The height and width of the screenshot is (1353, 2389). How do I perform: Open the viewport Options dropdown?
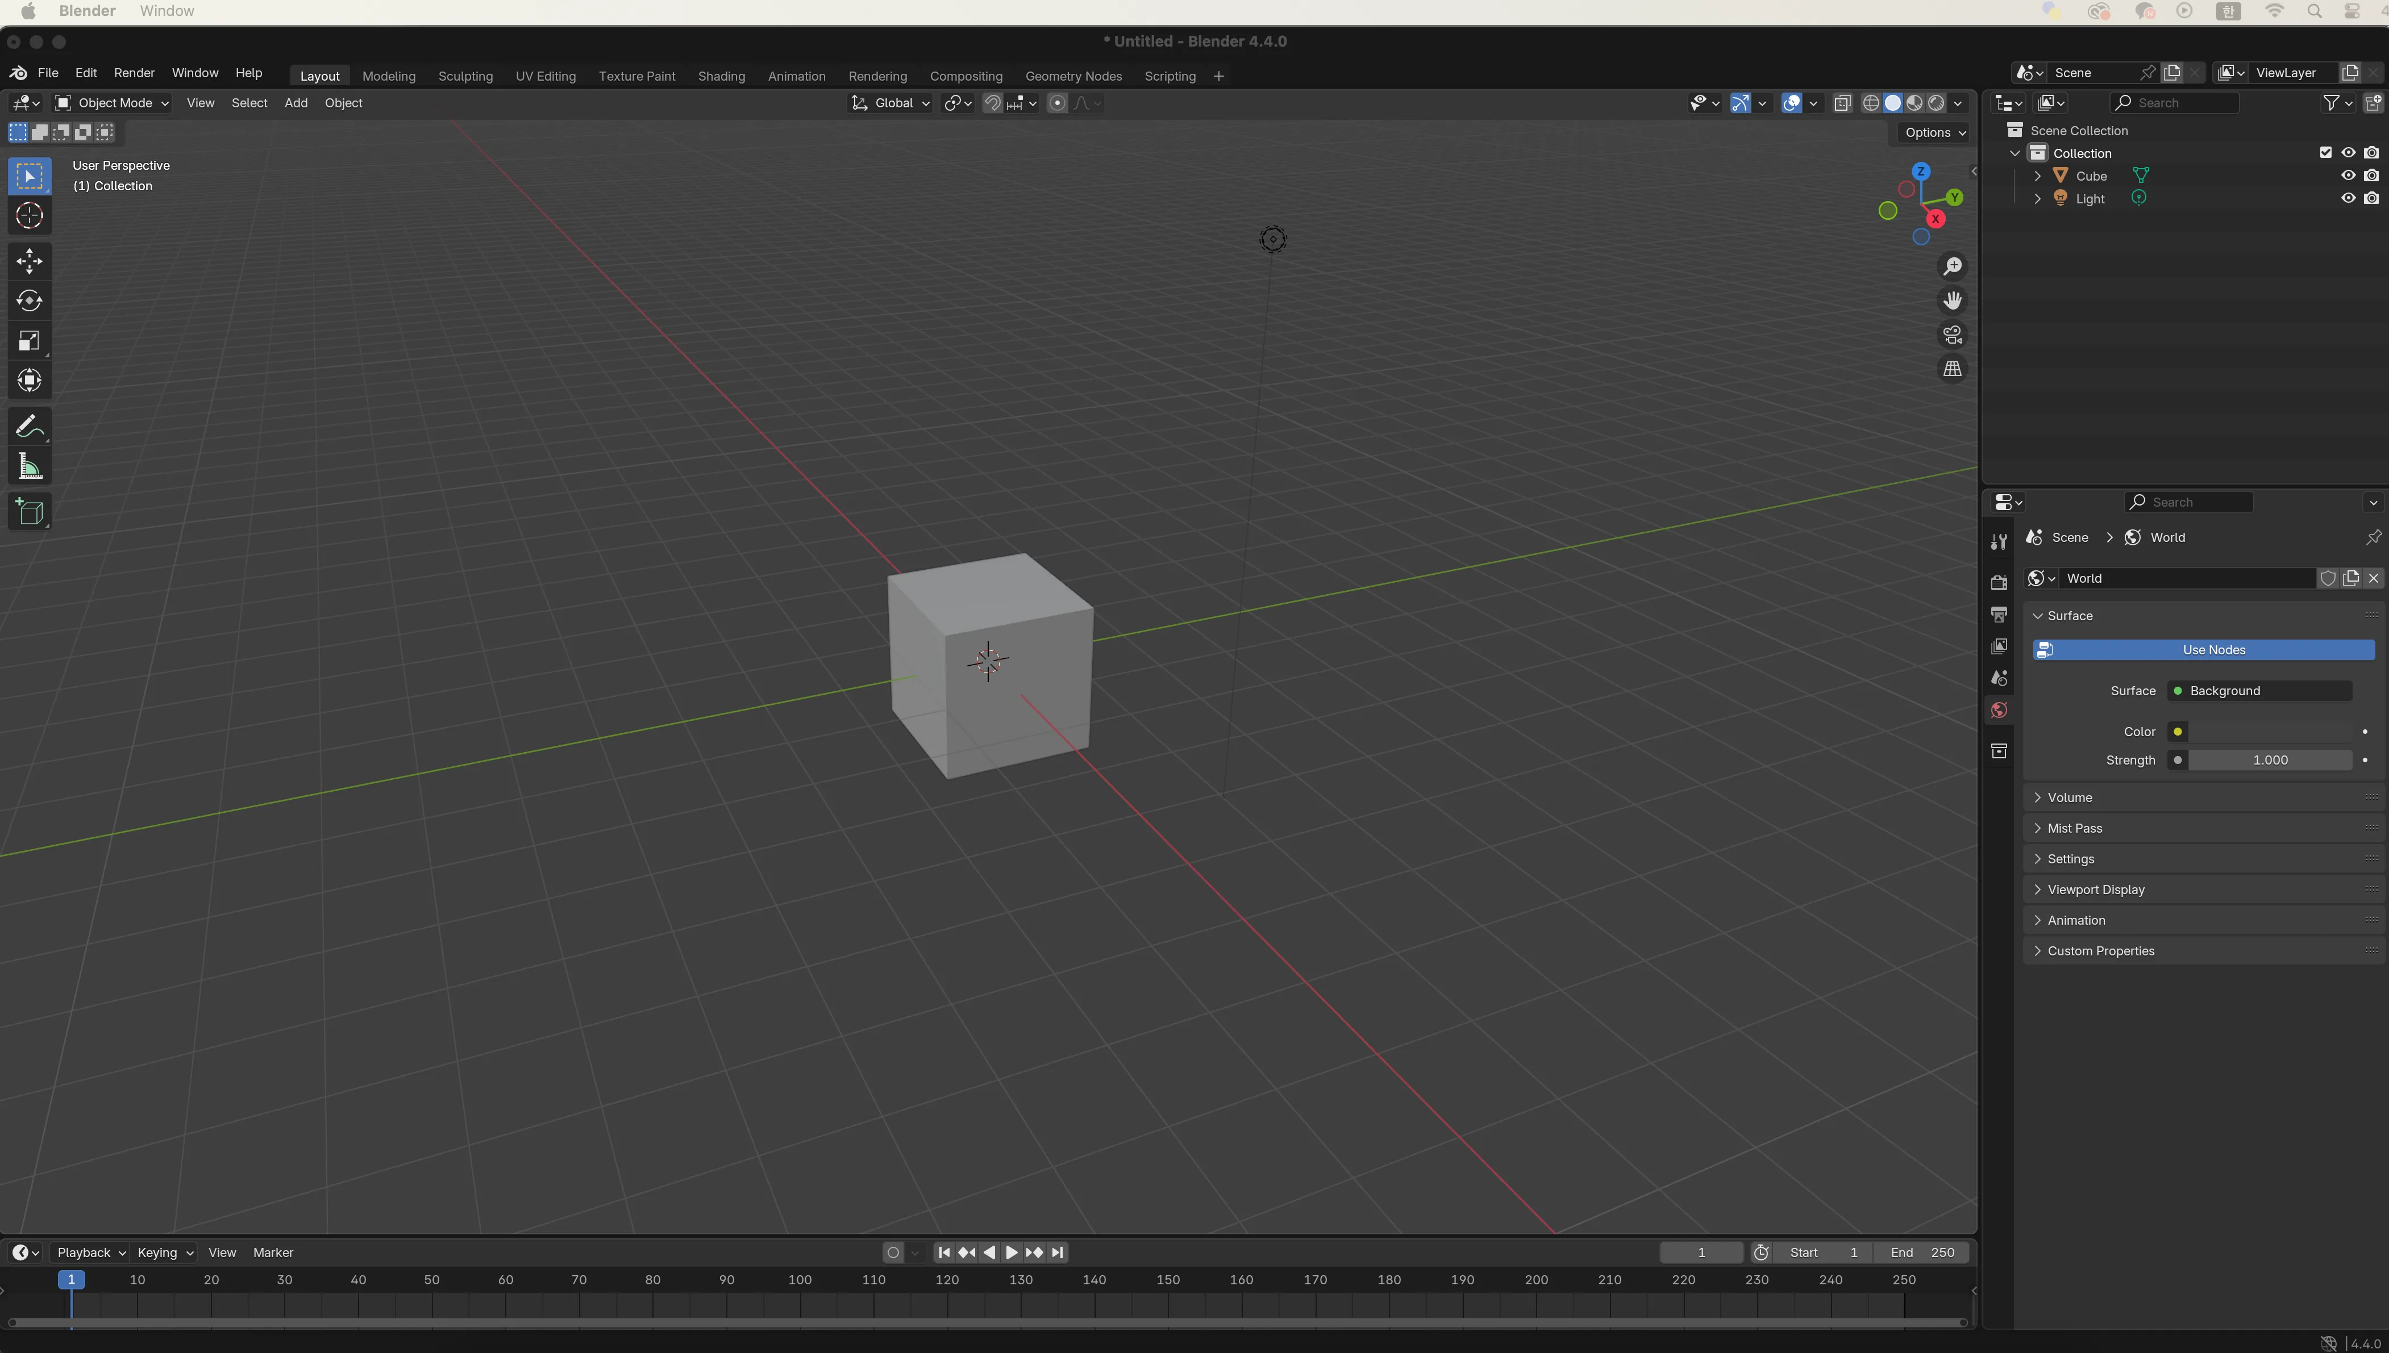(x=1934, y=133)
